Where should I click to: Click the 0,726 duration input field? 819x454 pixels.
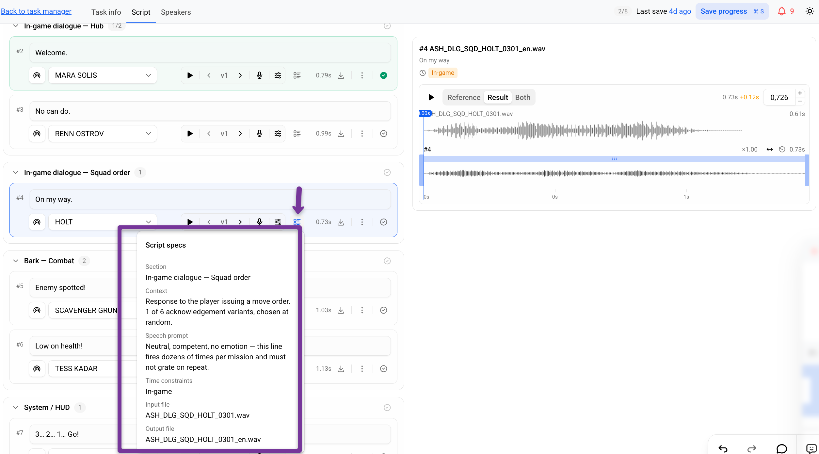click(x=779, y=97)
